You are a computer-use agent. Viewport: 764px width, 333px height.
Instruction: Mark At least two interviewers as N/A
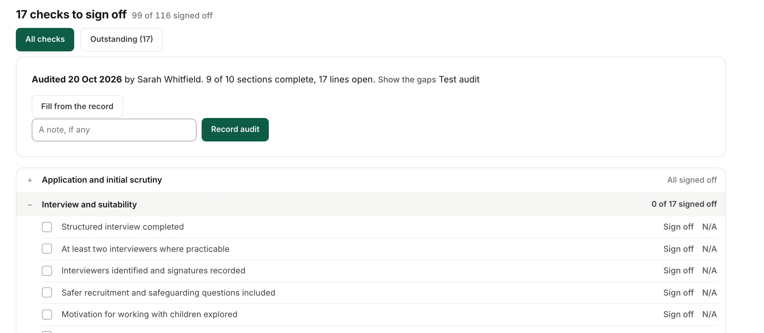pos(709,249)
